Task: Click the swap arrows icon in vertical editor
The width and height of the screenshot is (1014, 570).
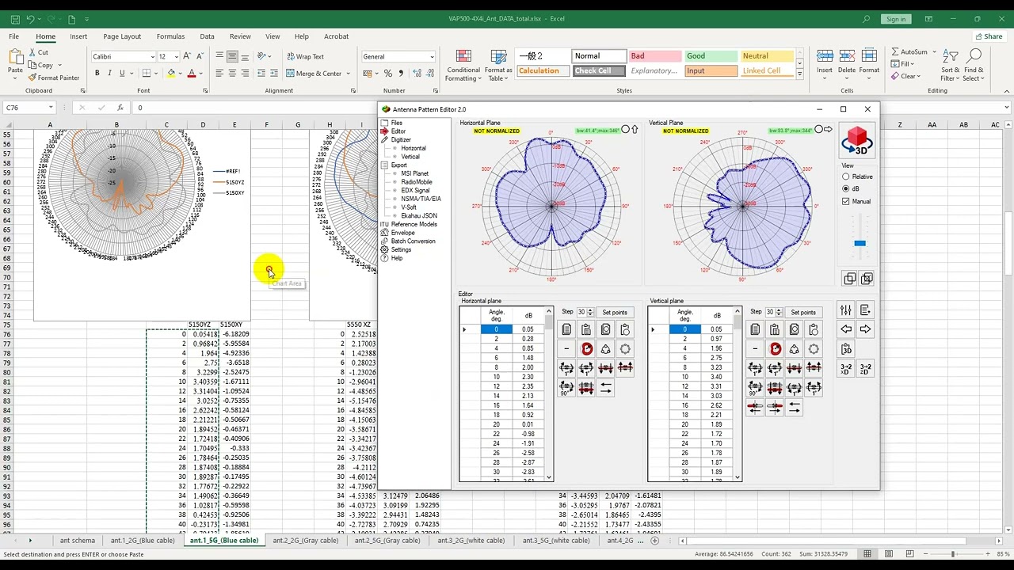Action: pyautogui.click(x=795, y=407)
